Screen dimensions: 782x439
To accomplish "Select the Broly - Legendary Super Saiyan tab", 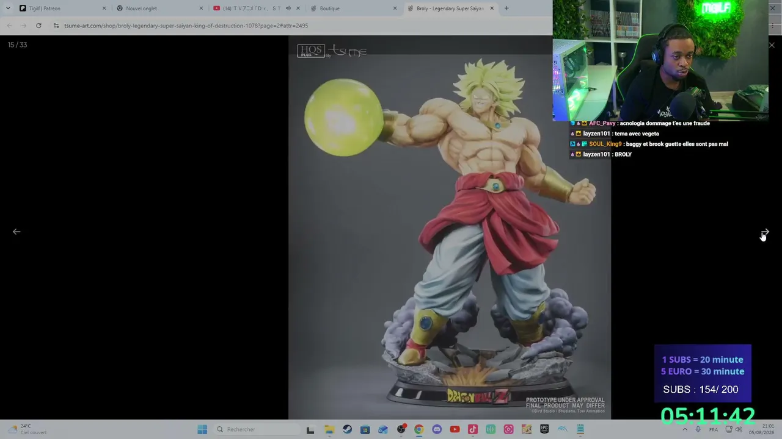I will tap(451, 9).
